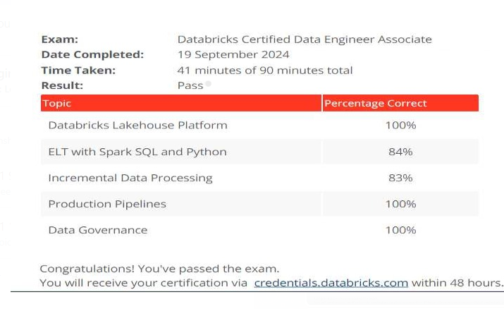Click the 100% score for Production Pipelines
Viewport: 504px width, 309px height.
tap(401, 204)
